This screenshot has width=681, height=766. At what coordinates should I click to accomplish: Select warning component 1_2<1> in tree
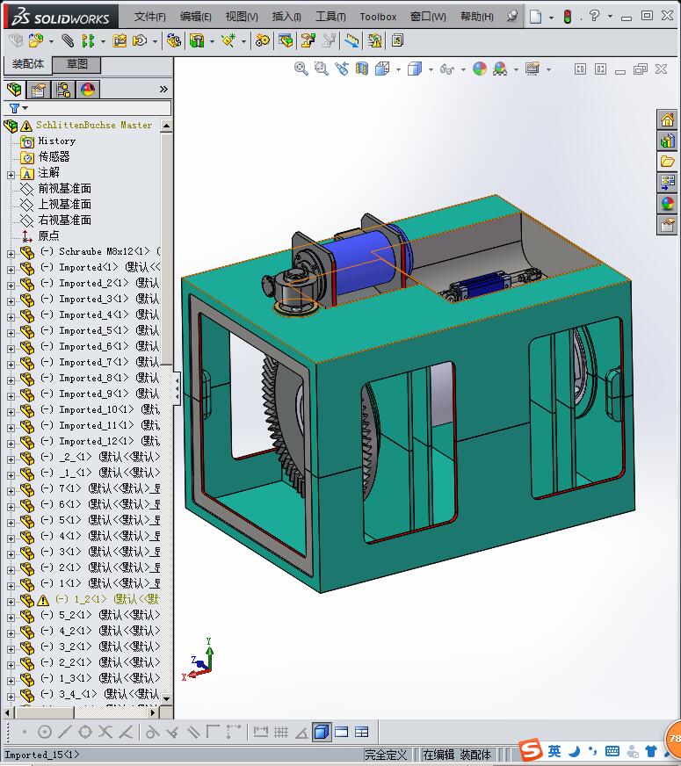(106, 599)
